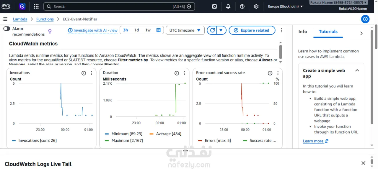The height and width of the screenshot is (169, 378).
Task: Toggle the Errors legend entry
Action: (x=214, y=140)
